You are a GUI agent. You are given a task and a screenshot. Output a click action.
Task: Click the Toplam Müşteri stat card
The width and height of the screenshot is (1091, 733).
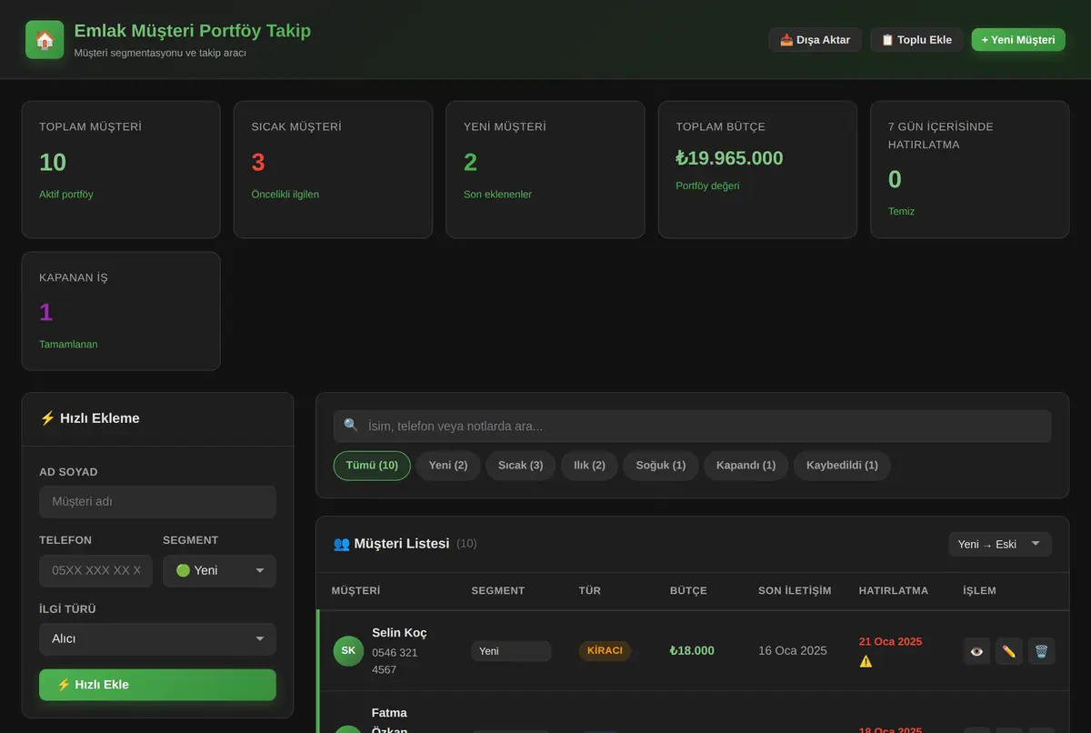pos(121,169)
